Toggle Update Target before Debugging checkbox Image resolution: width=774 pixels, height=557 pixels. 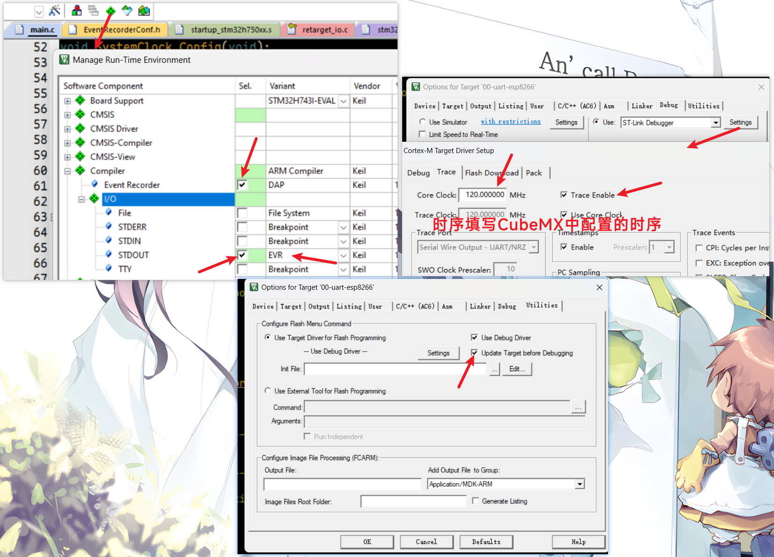pyautogui.click(x=474, y=353)
